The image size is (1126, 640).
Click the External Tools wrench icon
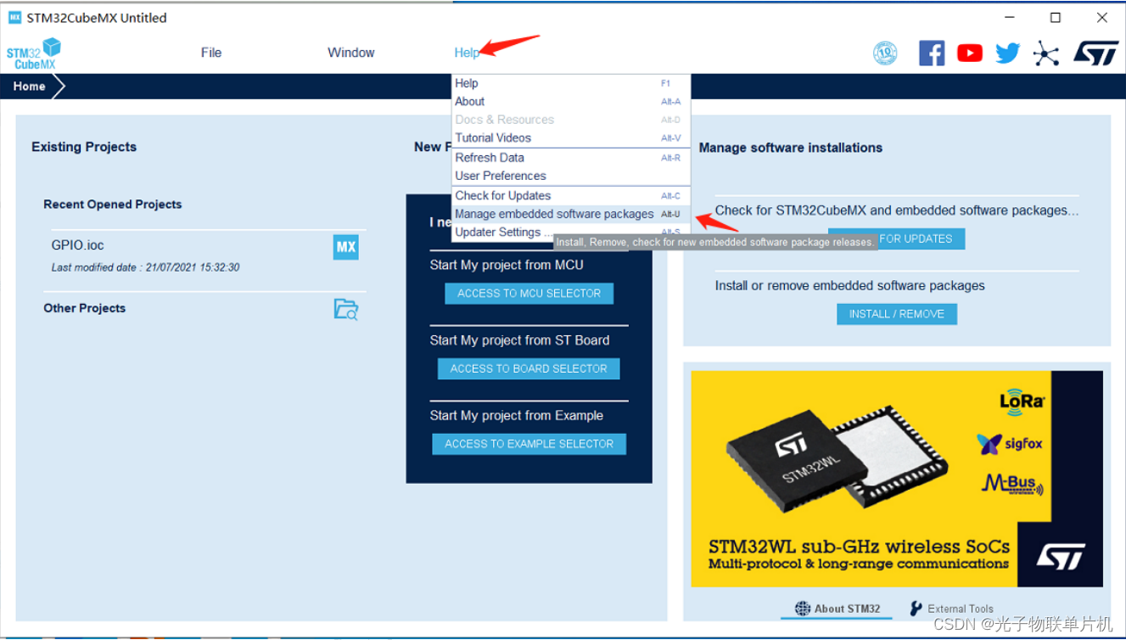point(916,609)
